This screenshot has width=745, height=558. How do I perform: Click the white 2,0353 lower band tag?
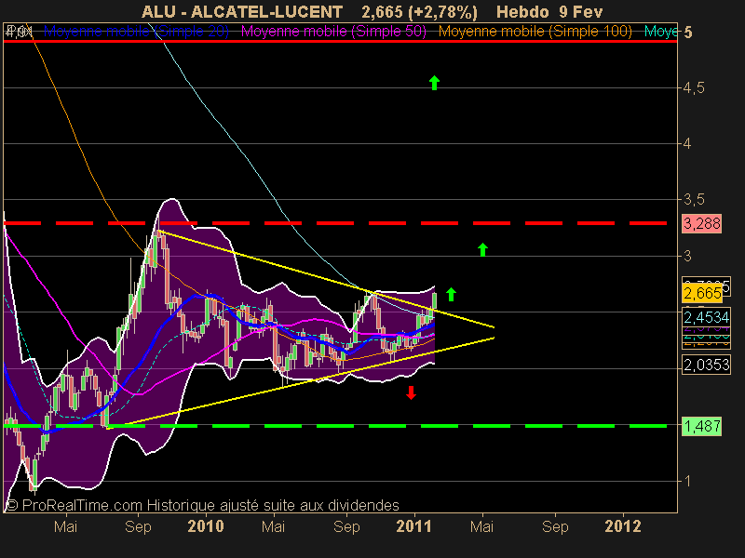pos(706,365)
